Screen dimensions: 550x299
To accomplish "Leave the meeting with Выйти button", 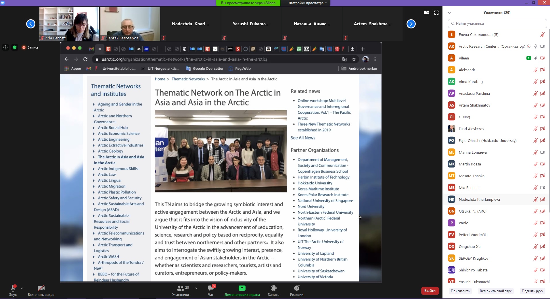I will (430, 291).
